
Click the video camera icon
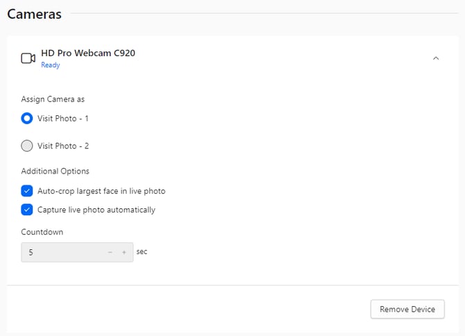[x=28, y=58]
